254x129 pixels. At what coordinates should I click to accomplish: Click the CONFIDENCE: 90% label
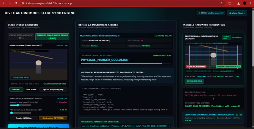pyautogui.click(x=162, y=55)
